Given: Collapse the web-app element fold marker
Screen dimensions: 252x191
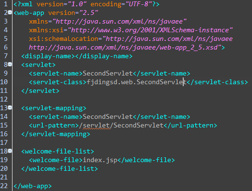Looking at the screenshot, I should tap(10, 13).
